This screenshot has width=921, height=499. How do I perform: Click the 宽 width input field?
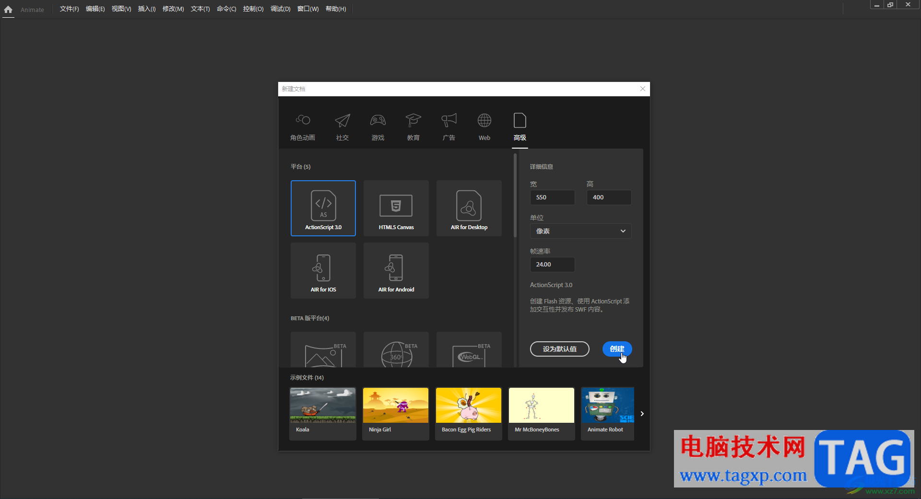[552, 197]
